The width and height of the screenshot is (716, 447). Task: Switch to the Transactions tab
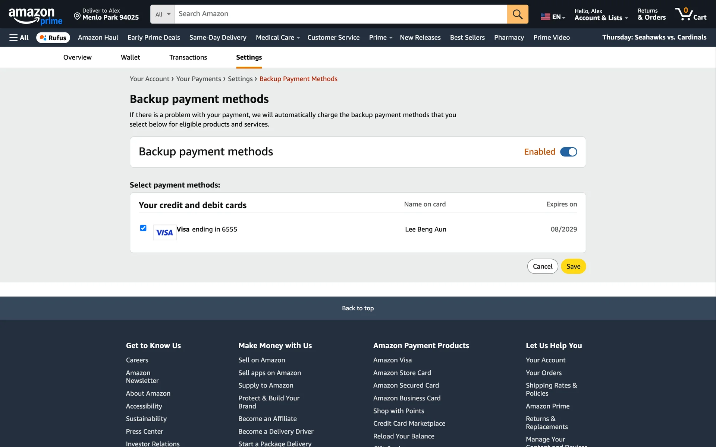188,57
